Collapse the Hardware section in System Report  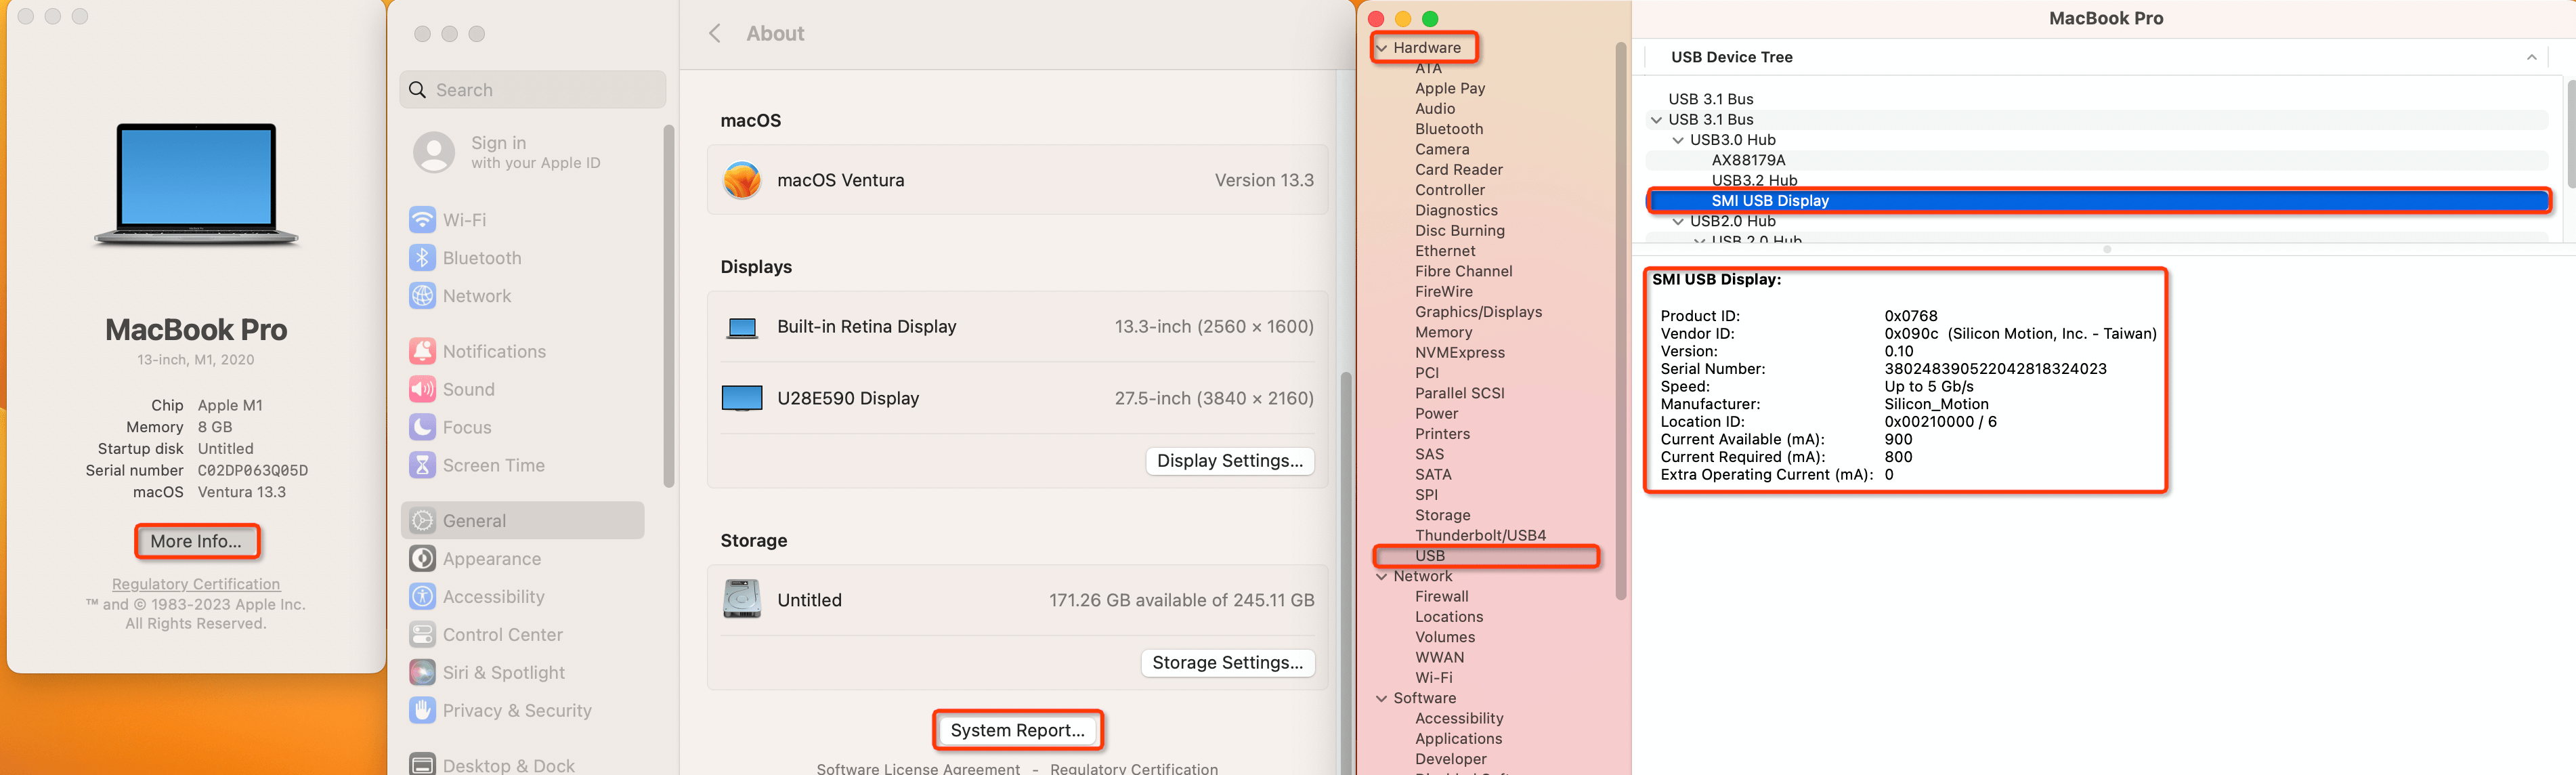1382,48
